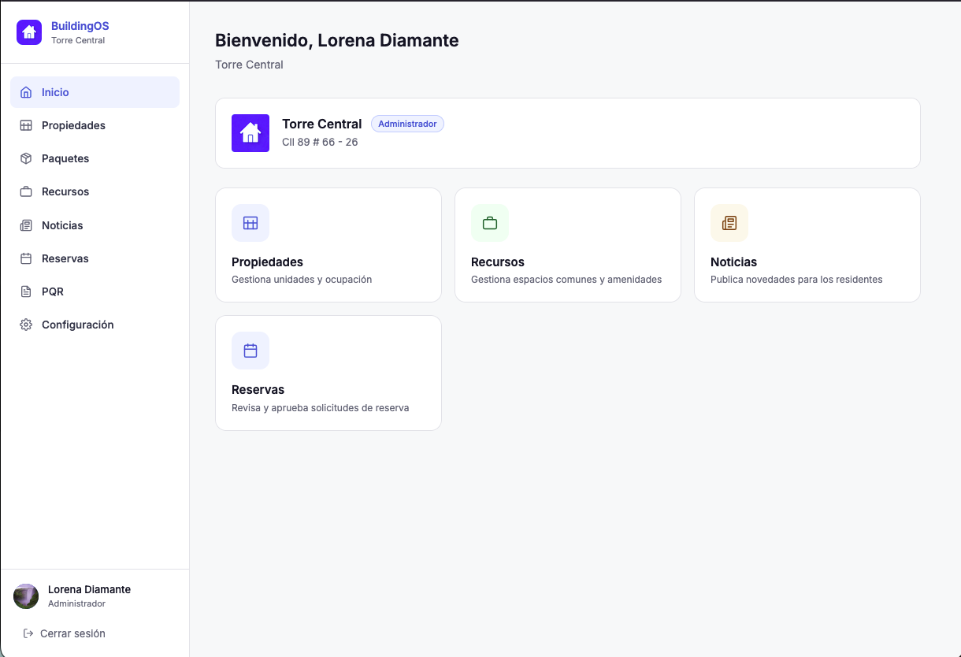Click the address 'Cll 89 # 66 - 26'
961x657 pixels.
[320, 143]
